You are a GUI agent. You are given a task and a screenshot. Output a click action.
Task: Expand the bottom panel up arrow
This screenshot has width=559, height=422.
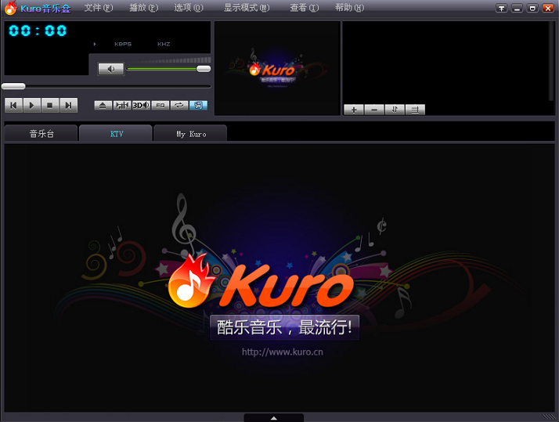[x=274, y=418]
